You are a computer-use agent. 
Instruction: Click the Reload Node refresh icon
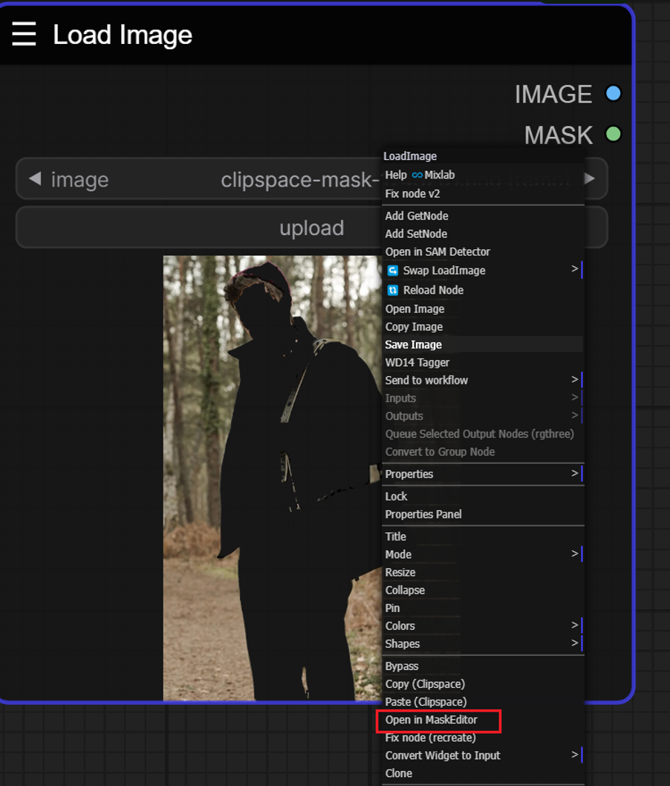(393, 290)
